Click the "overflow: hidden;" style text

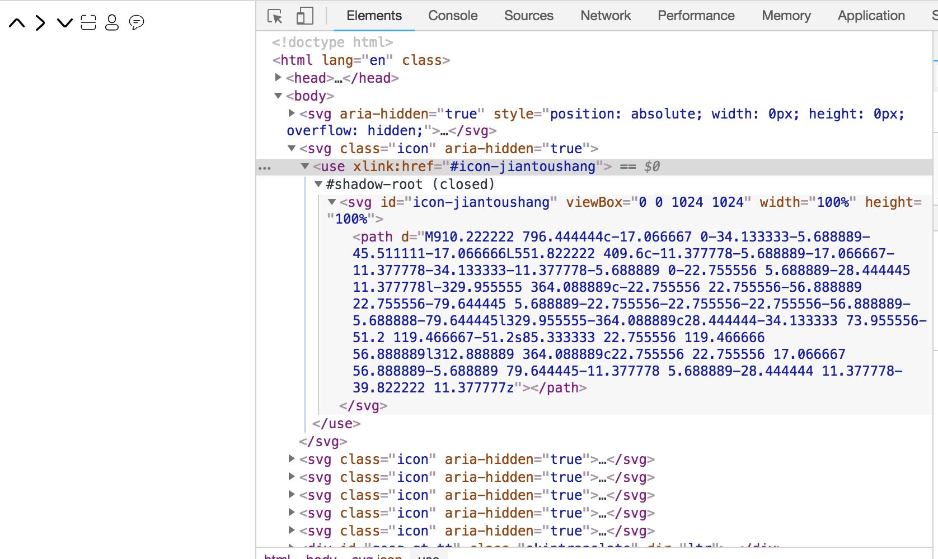tap(355, 130)
